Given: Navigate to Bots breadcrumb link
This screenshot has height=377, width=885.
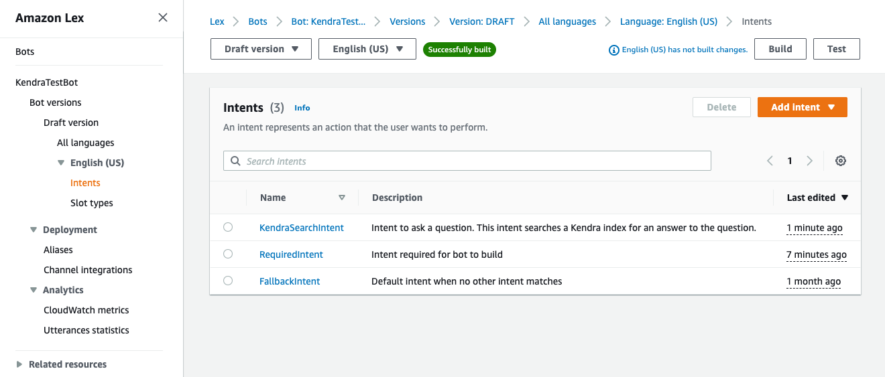Looking at the screenshot, I should point(257,21).
